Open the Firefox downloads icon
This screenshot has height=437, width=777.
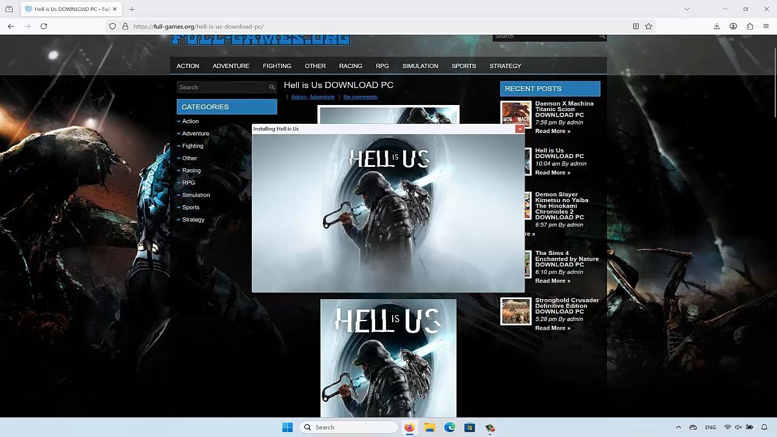pos(716,26)
